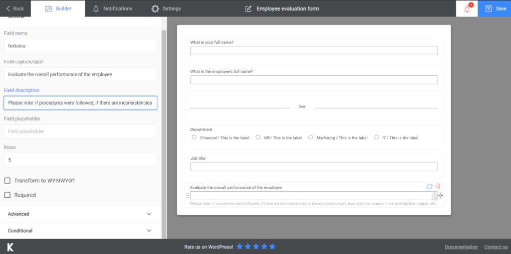
Task: Open the Settings tab
Action: [166, 8]
